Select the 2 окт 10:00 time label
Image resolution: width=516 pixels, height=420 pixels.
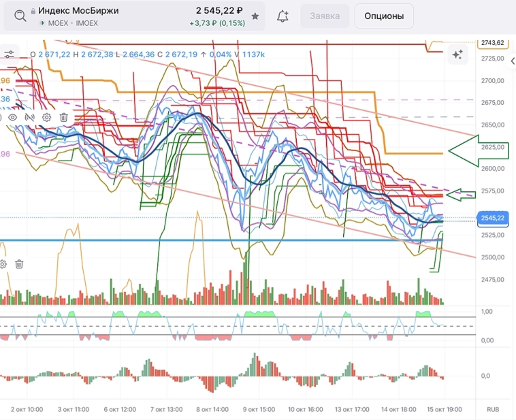pos(27,410)
